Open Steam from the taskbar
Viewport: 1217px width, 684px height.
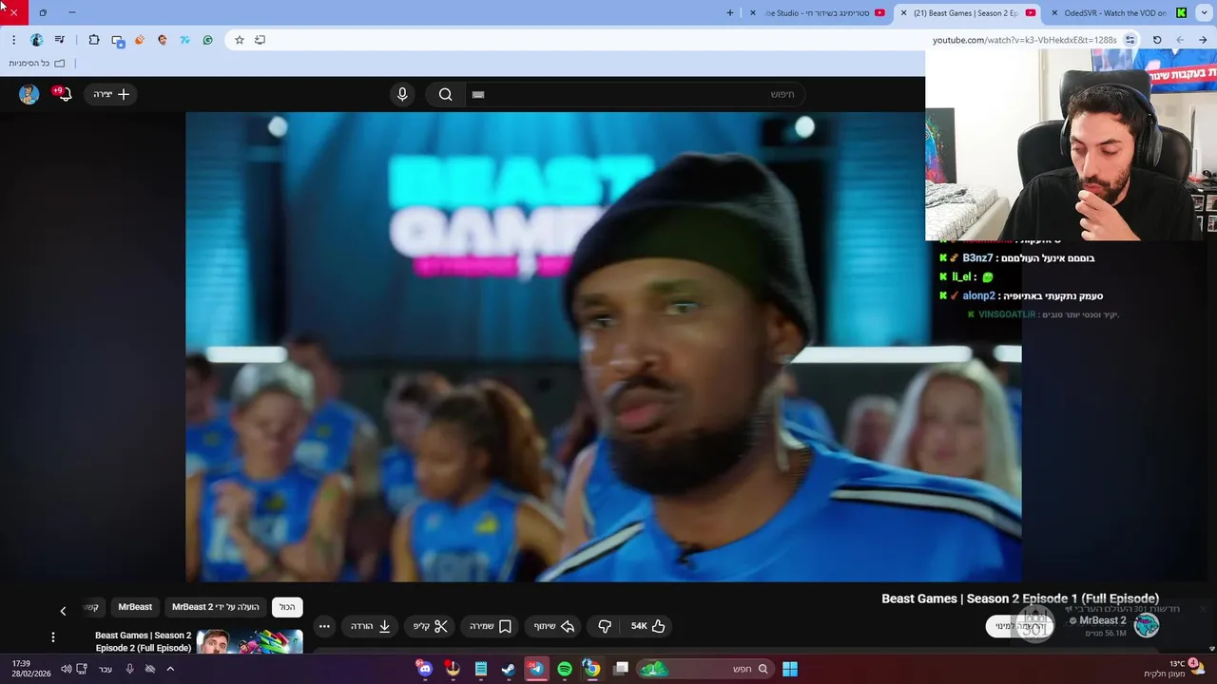pyautogui.click(x=509, y=669)
